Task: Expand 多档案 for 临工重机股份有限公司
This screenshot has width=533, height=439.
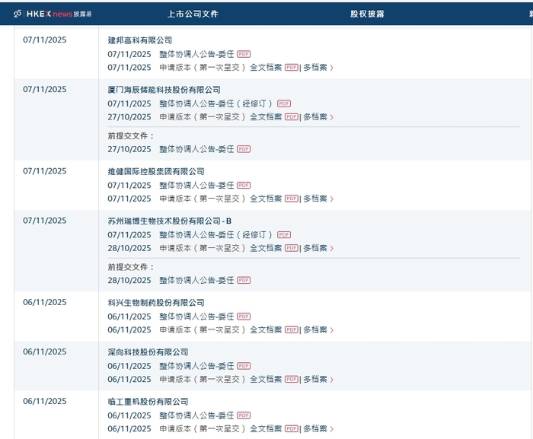Action: click(x=318, y=429)
